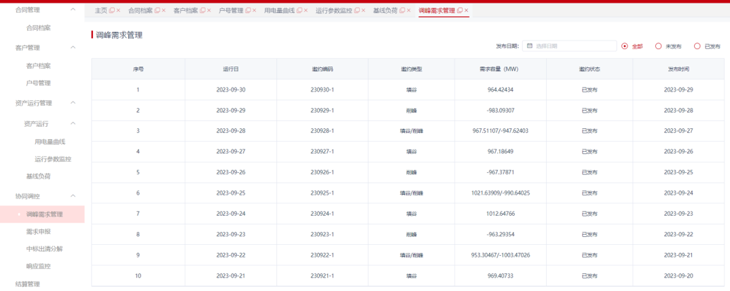Click the 运行日 column header
The width and height of the screenshot is (730, 291).
point(230,69)
